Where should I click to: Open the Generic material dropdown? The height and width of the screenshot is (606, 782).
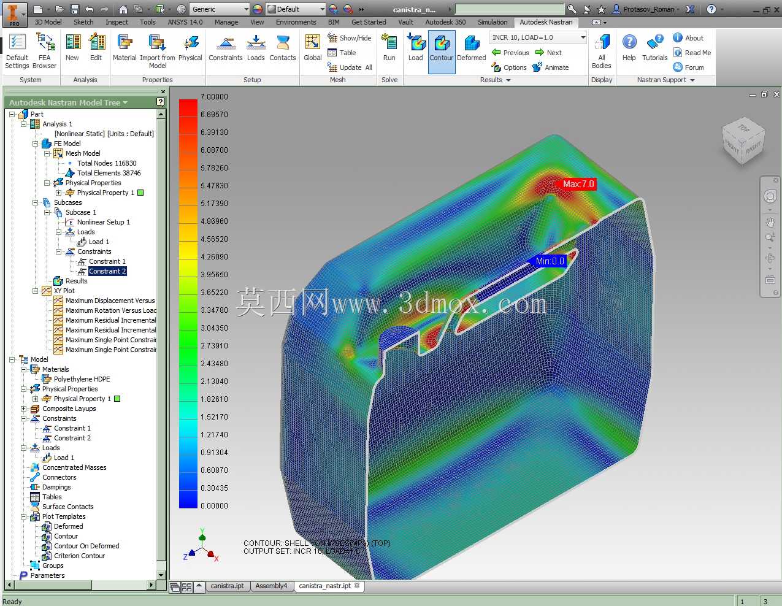click(219, 9)
